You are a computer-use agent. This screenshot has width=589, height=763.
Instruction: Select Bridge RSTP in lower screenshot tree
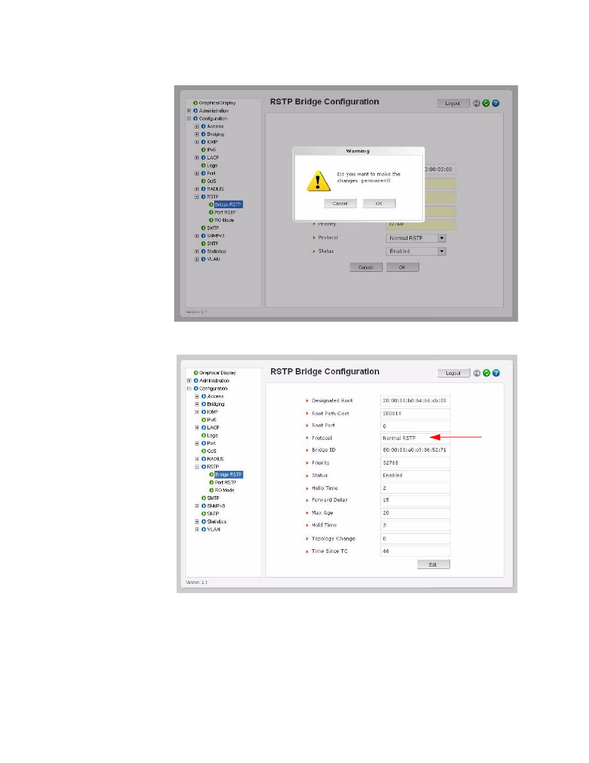[x=228, y=474]
